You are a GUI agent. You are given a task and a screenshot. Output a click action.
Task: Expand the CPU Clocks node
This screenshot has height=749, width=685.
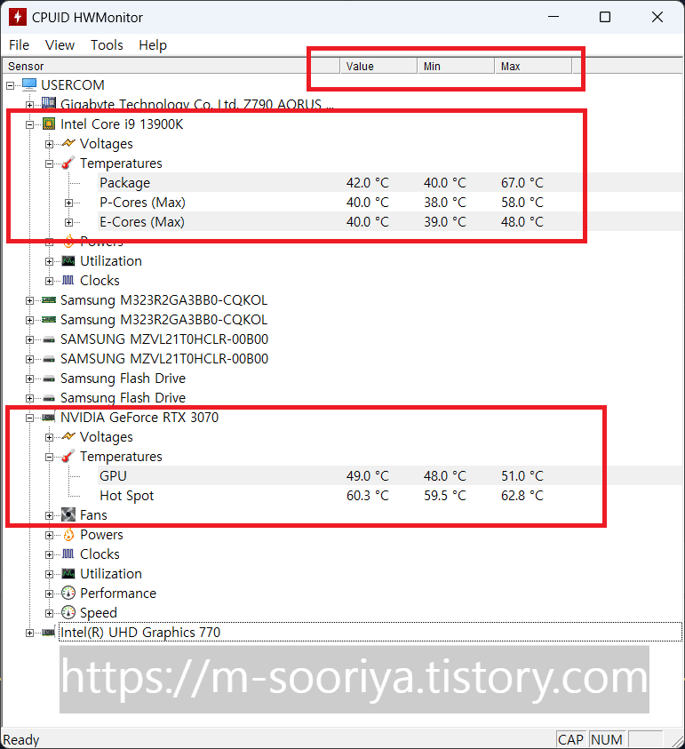pos(49,282)
